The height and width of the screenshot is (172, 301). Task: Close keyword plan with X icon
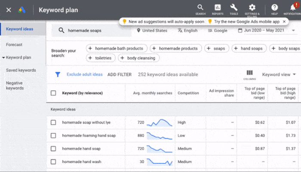pos(9,10)
